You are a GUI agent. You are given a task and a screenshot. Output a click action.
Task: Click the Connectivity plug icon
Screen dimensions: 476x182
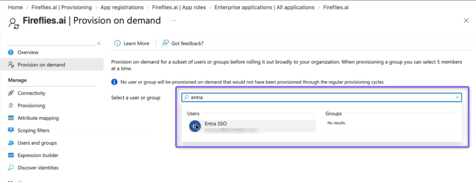pyautogui.click(x=11, y=93)
